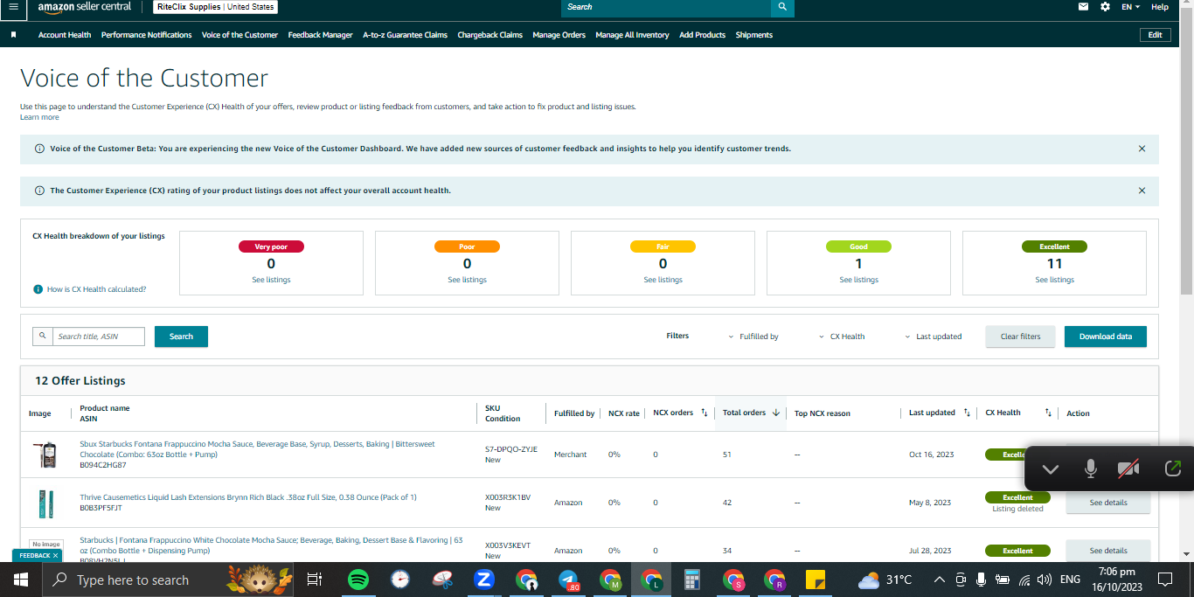Show hidden system tray icons
This screenshot has width=1194, height=597.
click(x=939, y=580)
